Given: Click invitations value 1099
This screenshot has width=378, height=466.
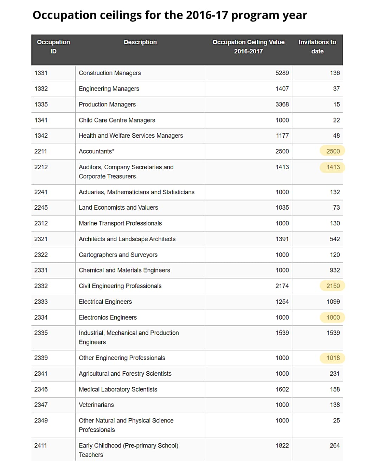Looking at the screenshot, I should click(x=333, y=302).
